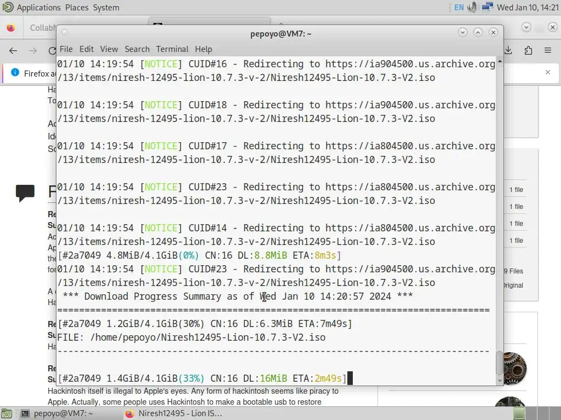The image size is (561, 420).
Task: Click the Download Progress Summary line
Action: [x=238, y=296]
